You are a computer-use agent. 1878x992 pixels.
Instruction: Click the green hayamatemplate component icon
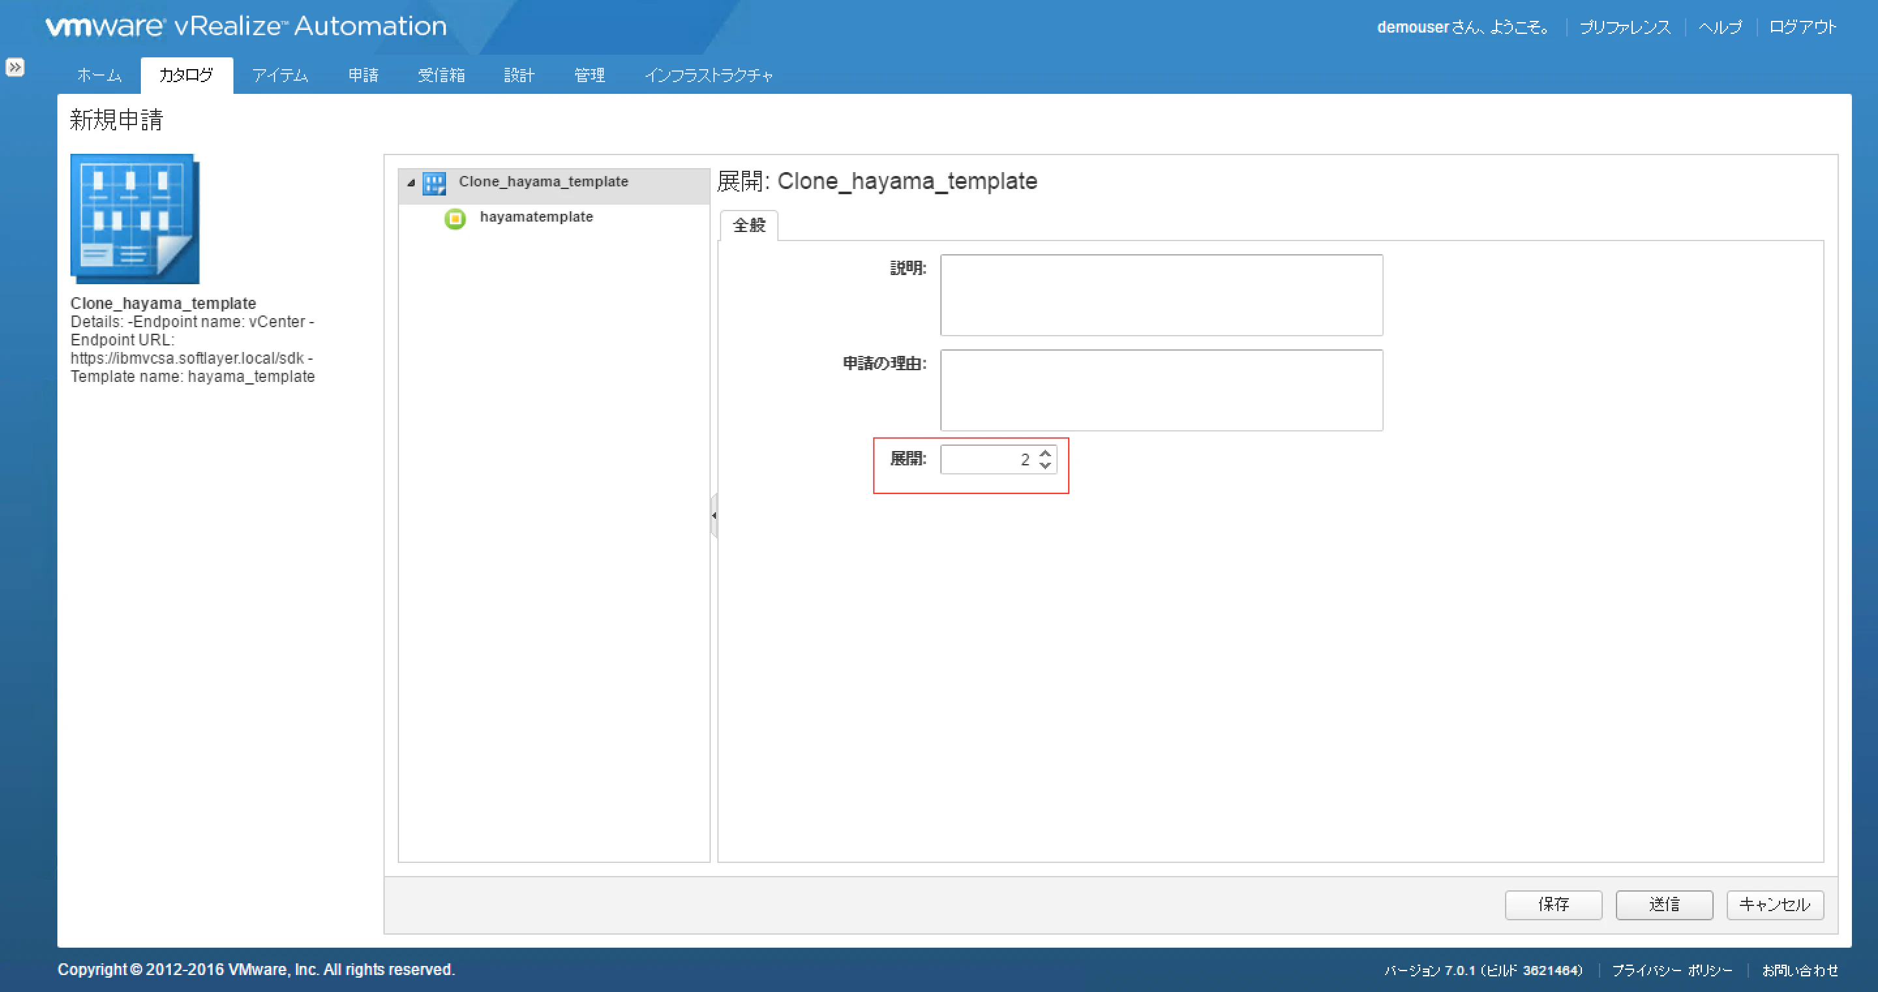click(455, 218)
